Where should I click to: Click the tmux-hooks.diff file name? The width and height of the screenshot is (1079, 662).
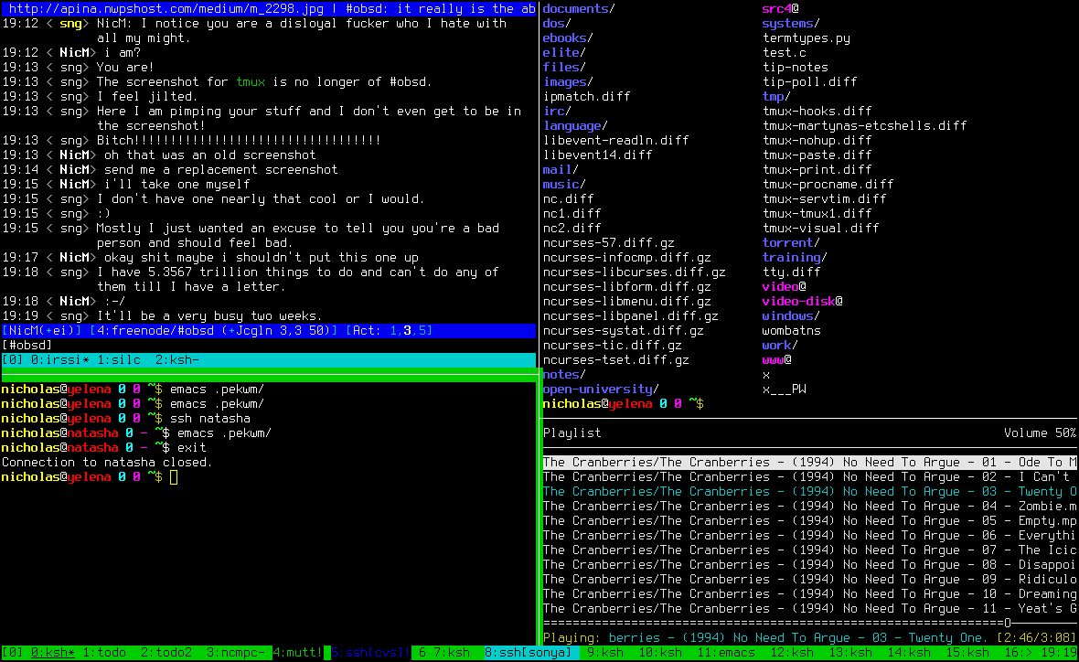817,111
